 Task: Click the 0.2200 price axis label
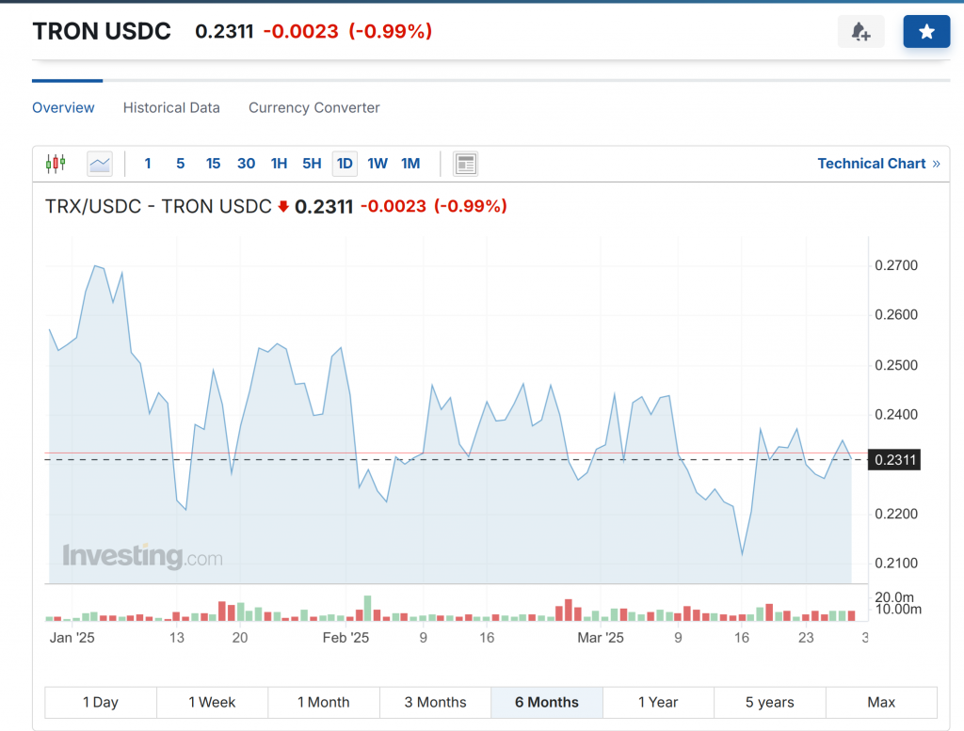point(896,514)
